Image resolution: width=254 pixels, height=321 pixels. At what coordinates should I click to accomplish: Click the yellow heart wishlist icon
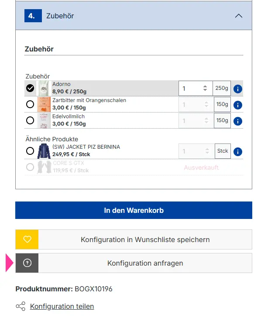[x=27, y=239]
